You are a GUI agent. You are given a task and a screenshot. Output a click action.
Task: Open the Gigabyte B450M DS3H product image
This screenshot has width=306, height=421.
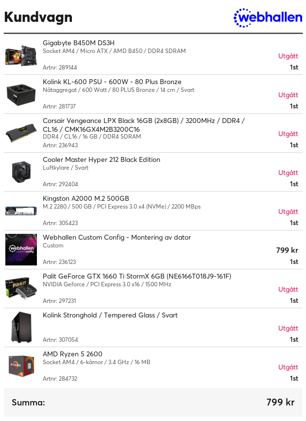[x=21, y=55]
